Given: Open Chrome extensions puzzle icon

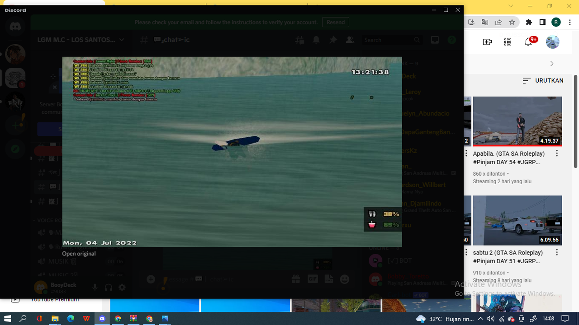Looking at the screenshot, I should pos(529,22).
